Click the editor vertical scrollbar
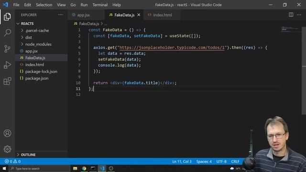This screenshot has height=172, width=306. 304,71
